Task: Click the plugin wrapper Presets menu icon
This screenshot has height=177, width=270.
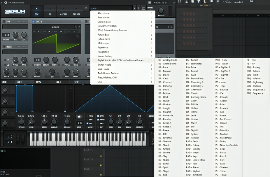Action: (150, 2)
